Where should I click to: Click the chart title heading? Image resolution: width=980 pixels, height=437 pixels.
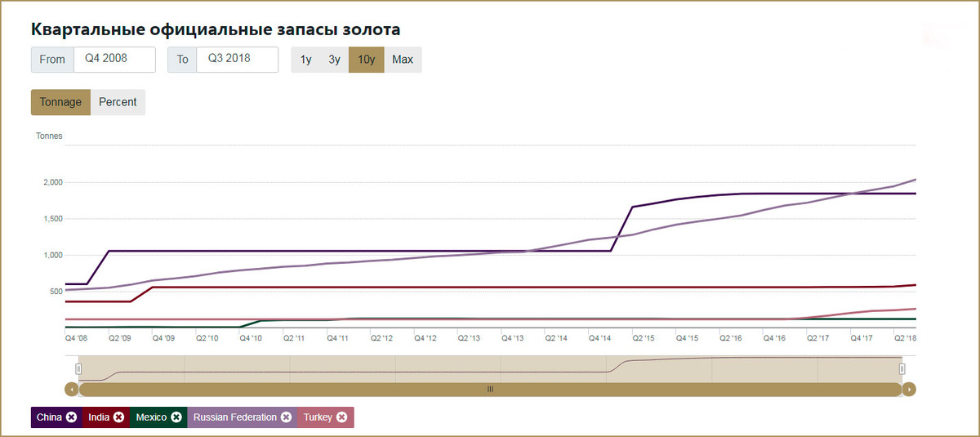click(x=216, y=29)
